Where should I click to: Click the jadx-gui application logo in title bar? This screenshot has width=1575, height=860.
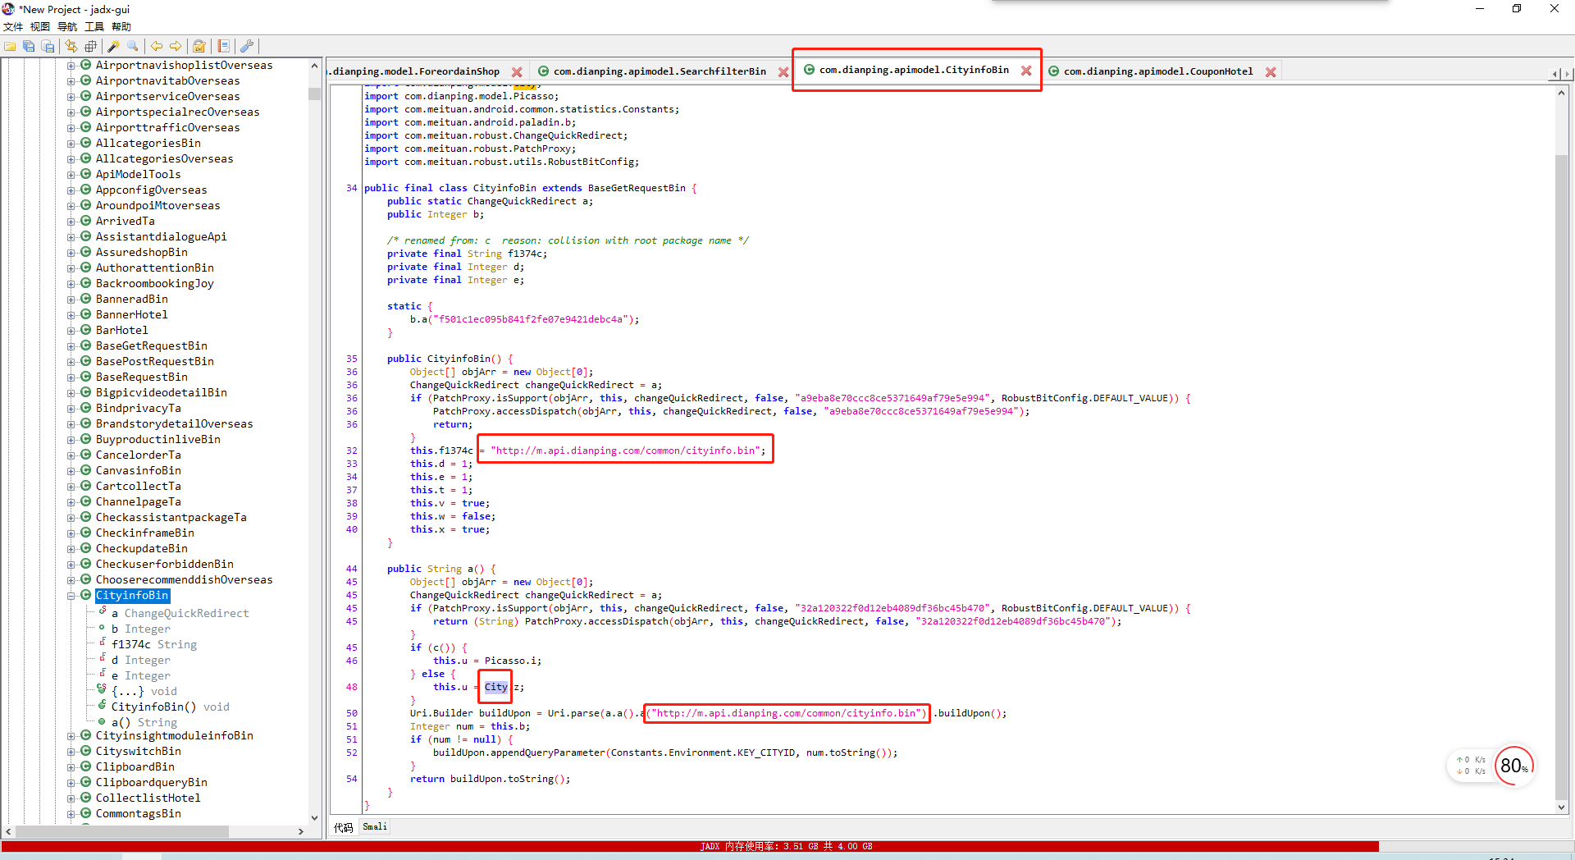click(x=8, y=9)
